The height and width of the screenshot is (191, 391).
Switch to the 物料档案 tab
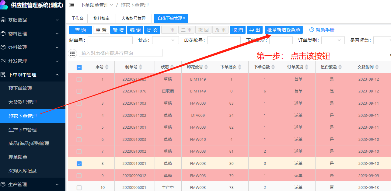[101, 18]
